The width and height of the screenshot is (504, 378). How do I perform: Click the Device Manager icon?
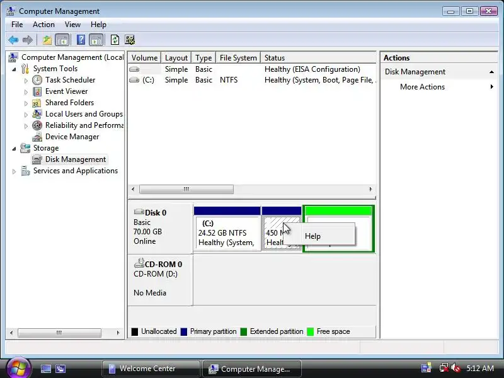click(x=37, y=137)
